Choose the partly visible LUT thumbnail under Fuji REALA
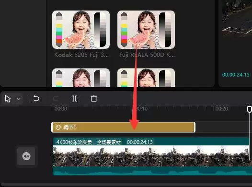The height and width of the screenshot is (187, 252). (x=146, y=78)
